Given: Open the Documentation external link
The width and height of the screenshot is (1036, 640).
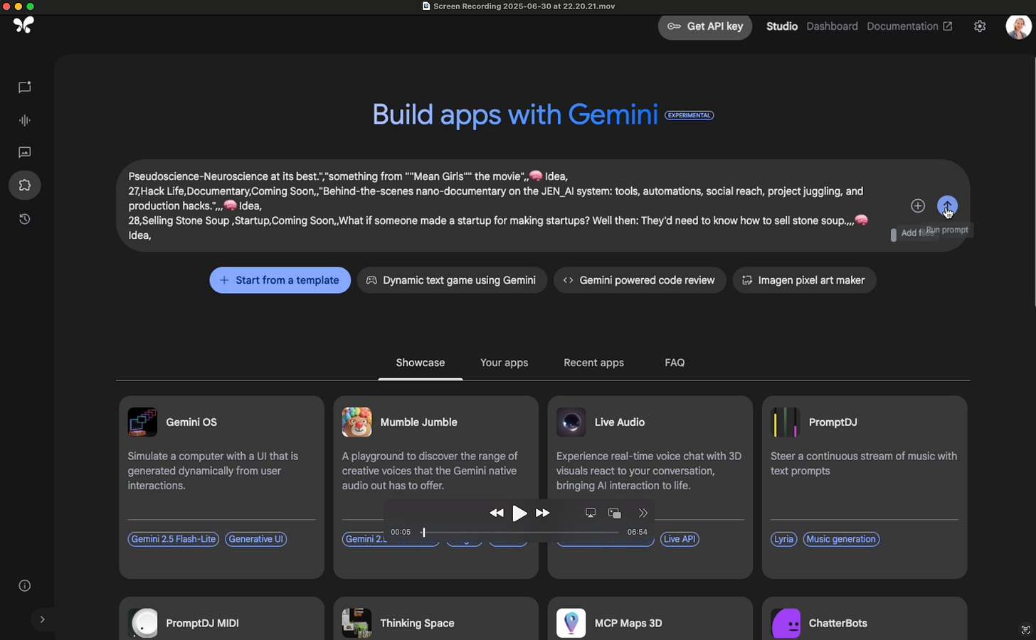Looking at the screenshot, I should click(x=909, y=26).
